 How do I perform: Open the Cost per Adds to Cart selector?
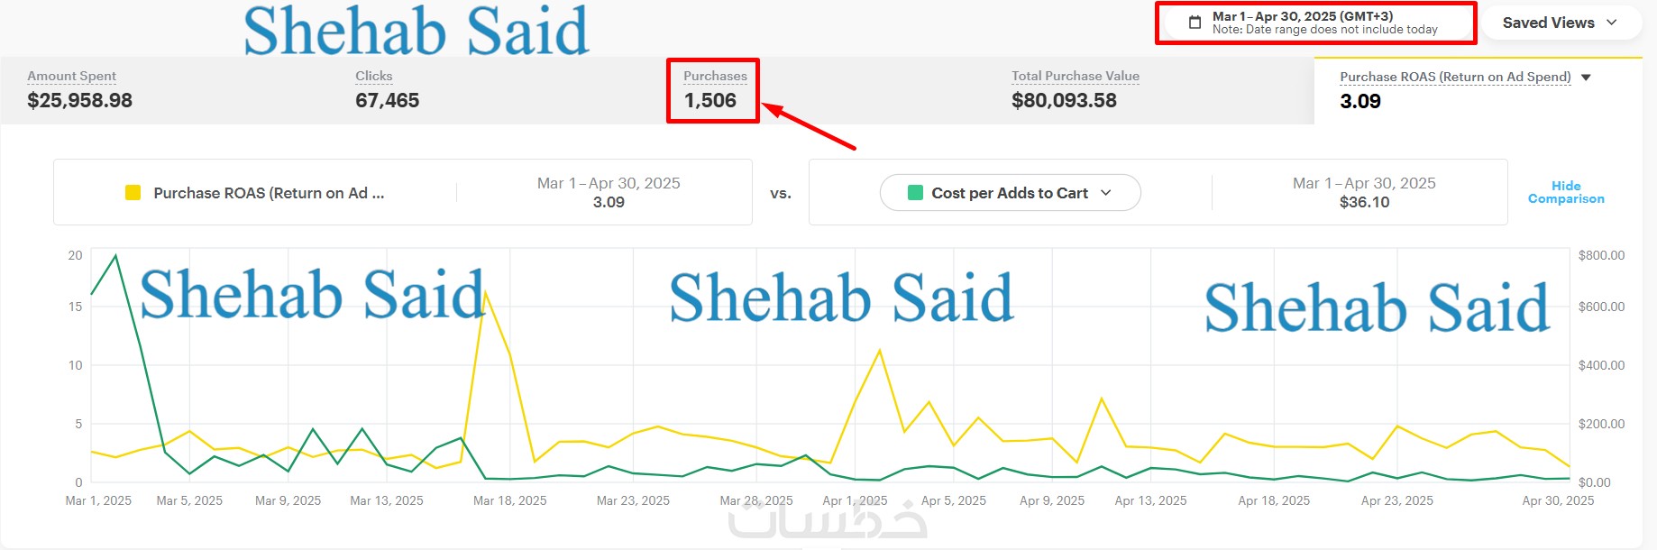click(x=1010, y=193)
